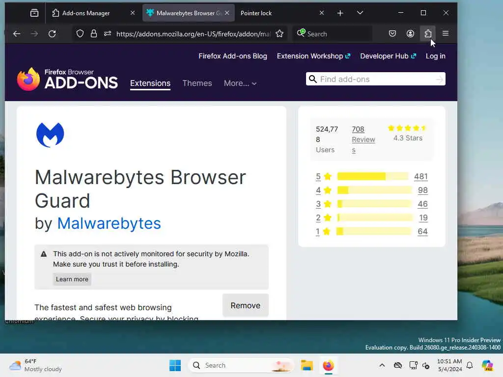
Task: Open the 19 two-star reviews count
Action: click(x=423, y=217)
